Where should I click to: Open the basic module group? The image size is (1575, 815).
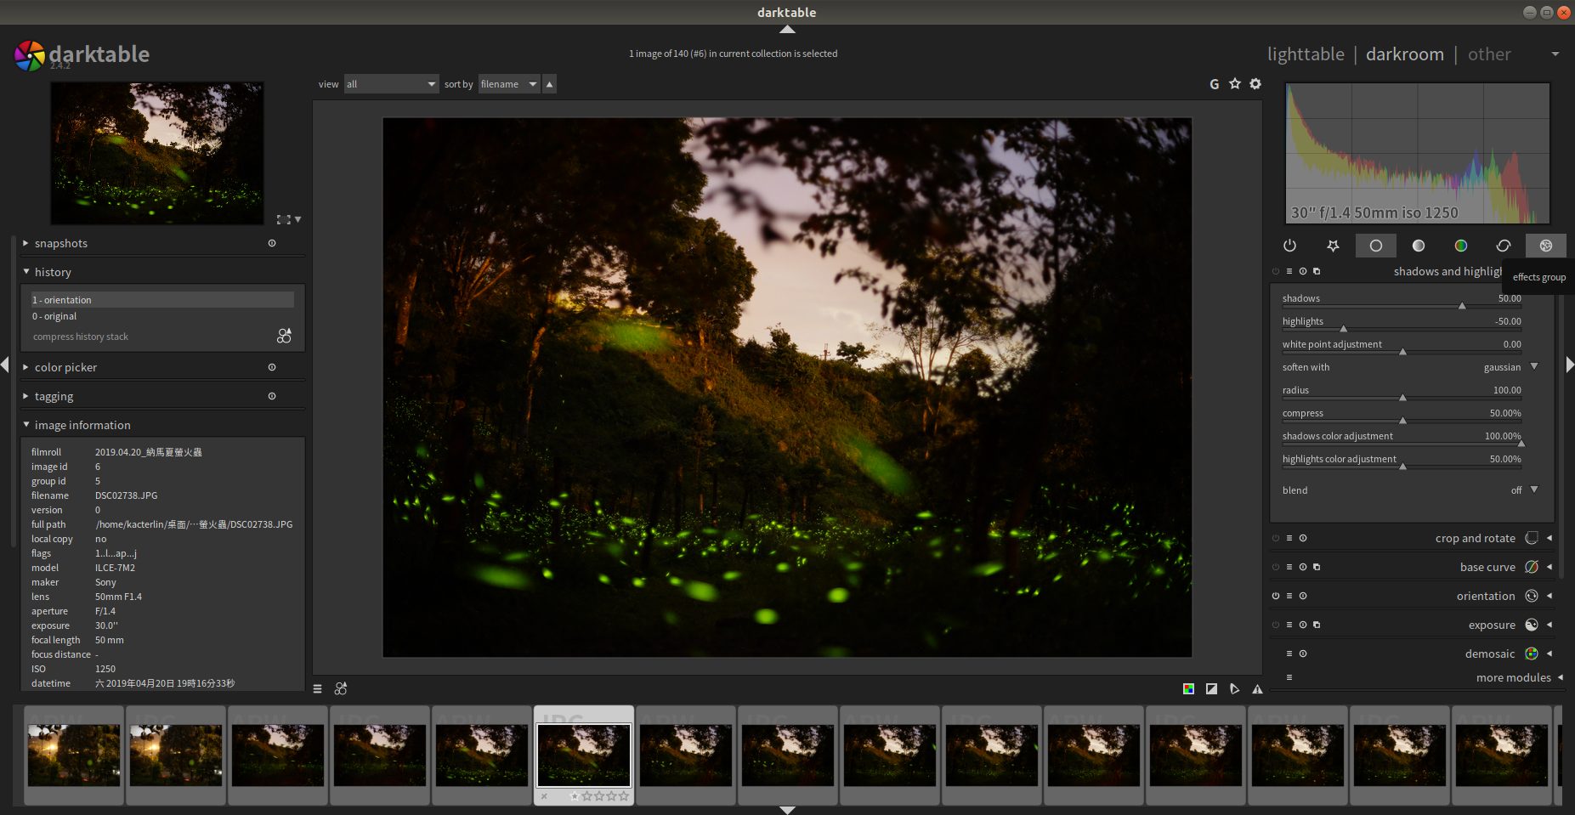1375,246
